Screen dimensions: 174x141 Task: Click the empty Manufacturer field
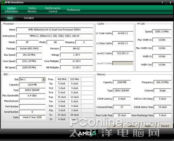[x=32, y=101]
